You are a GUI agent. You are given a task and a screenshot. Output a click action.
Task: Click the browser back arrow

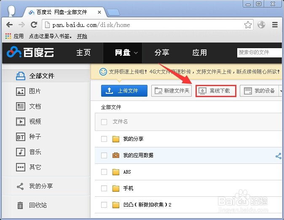[9, 24]
